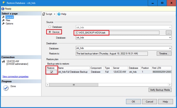The width and height of the screenshot is (177, 108).
Task: Click the Ready info icon
Action: click(3, 9)
